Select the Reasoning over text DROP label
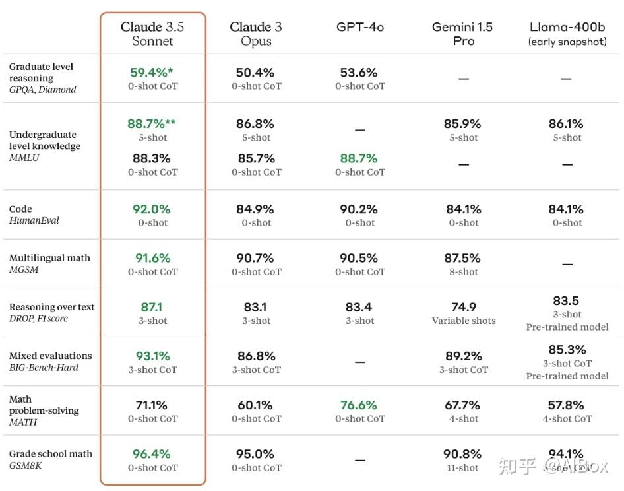 click(51, 312)
